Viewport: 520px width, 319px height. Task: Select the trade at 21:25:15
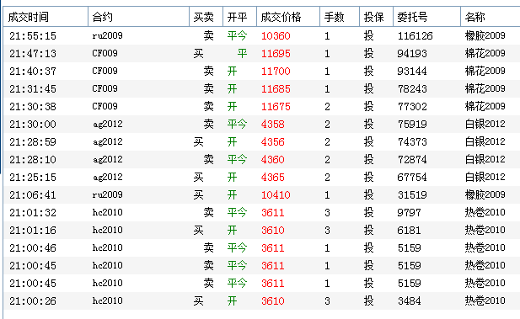click(261, 178)
